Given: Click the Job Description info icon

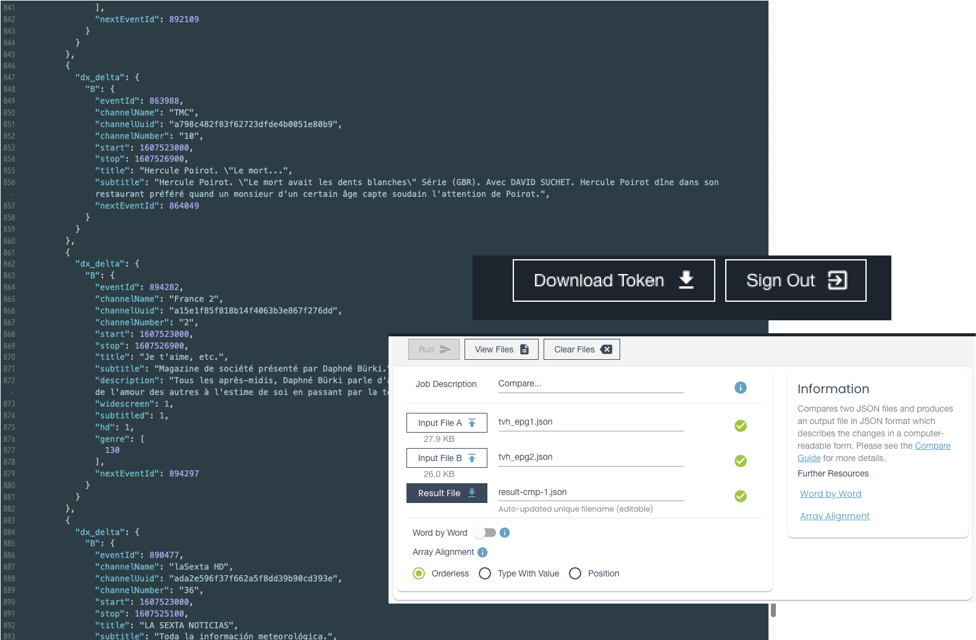Looking at the screenshot, I should tap(740, 388).
